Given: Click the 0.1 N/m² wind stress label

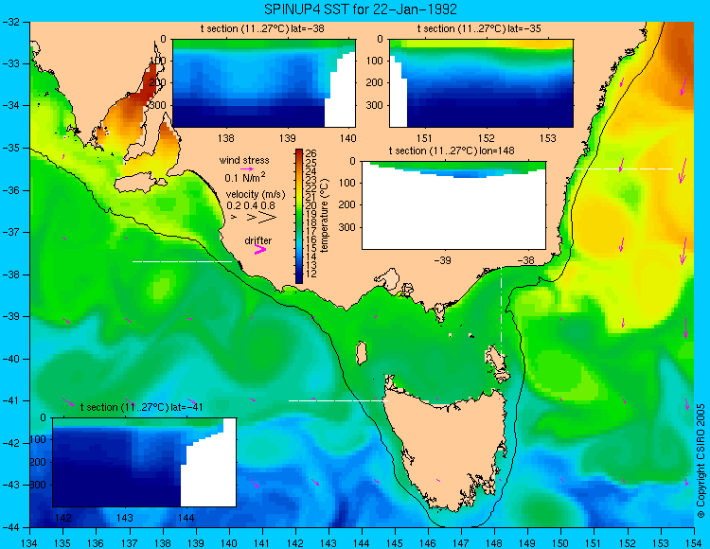Looking at the screenshot, I should coord(245,177).
